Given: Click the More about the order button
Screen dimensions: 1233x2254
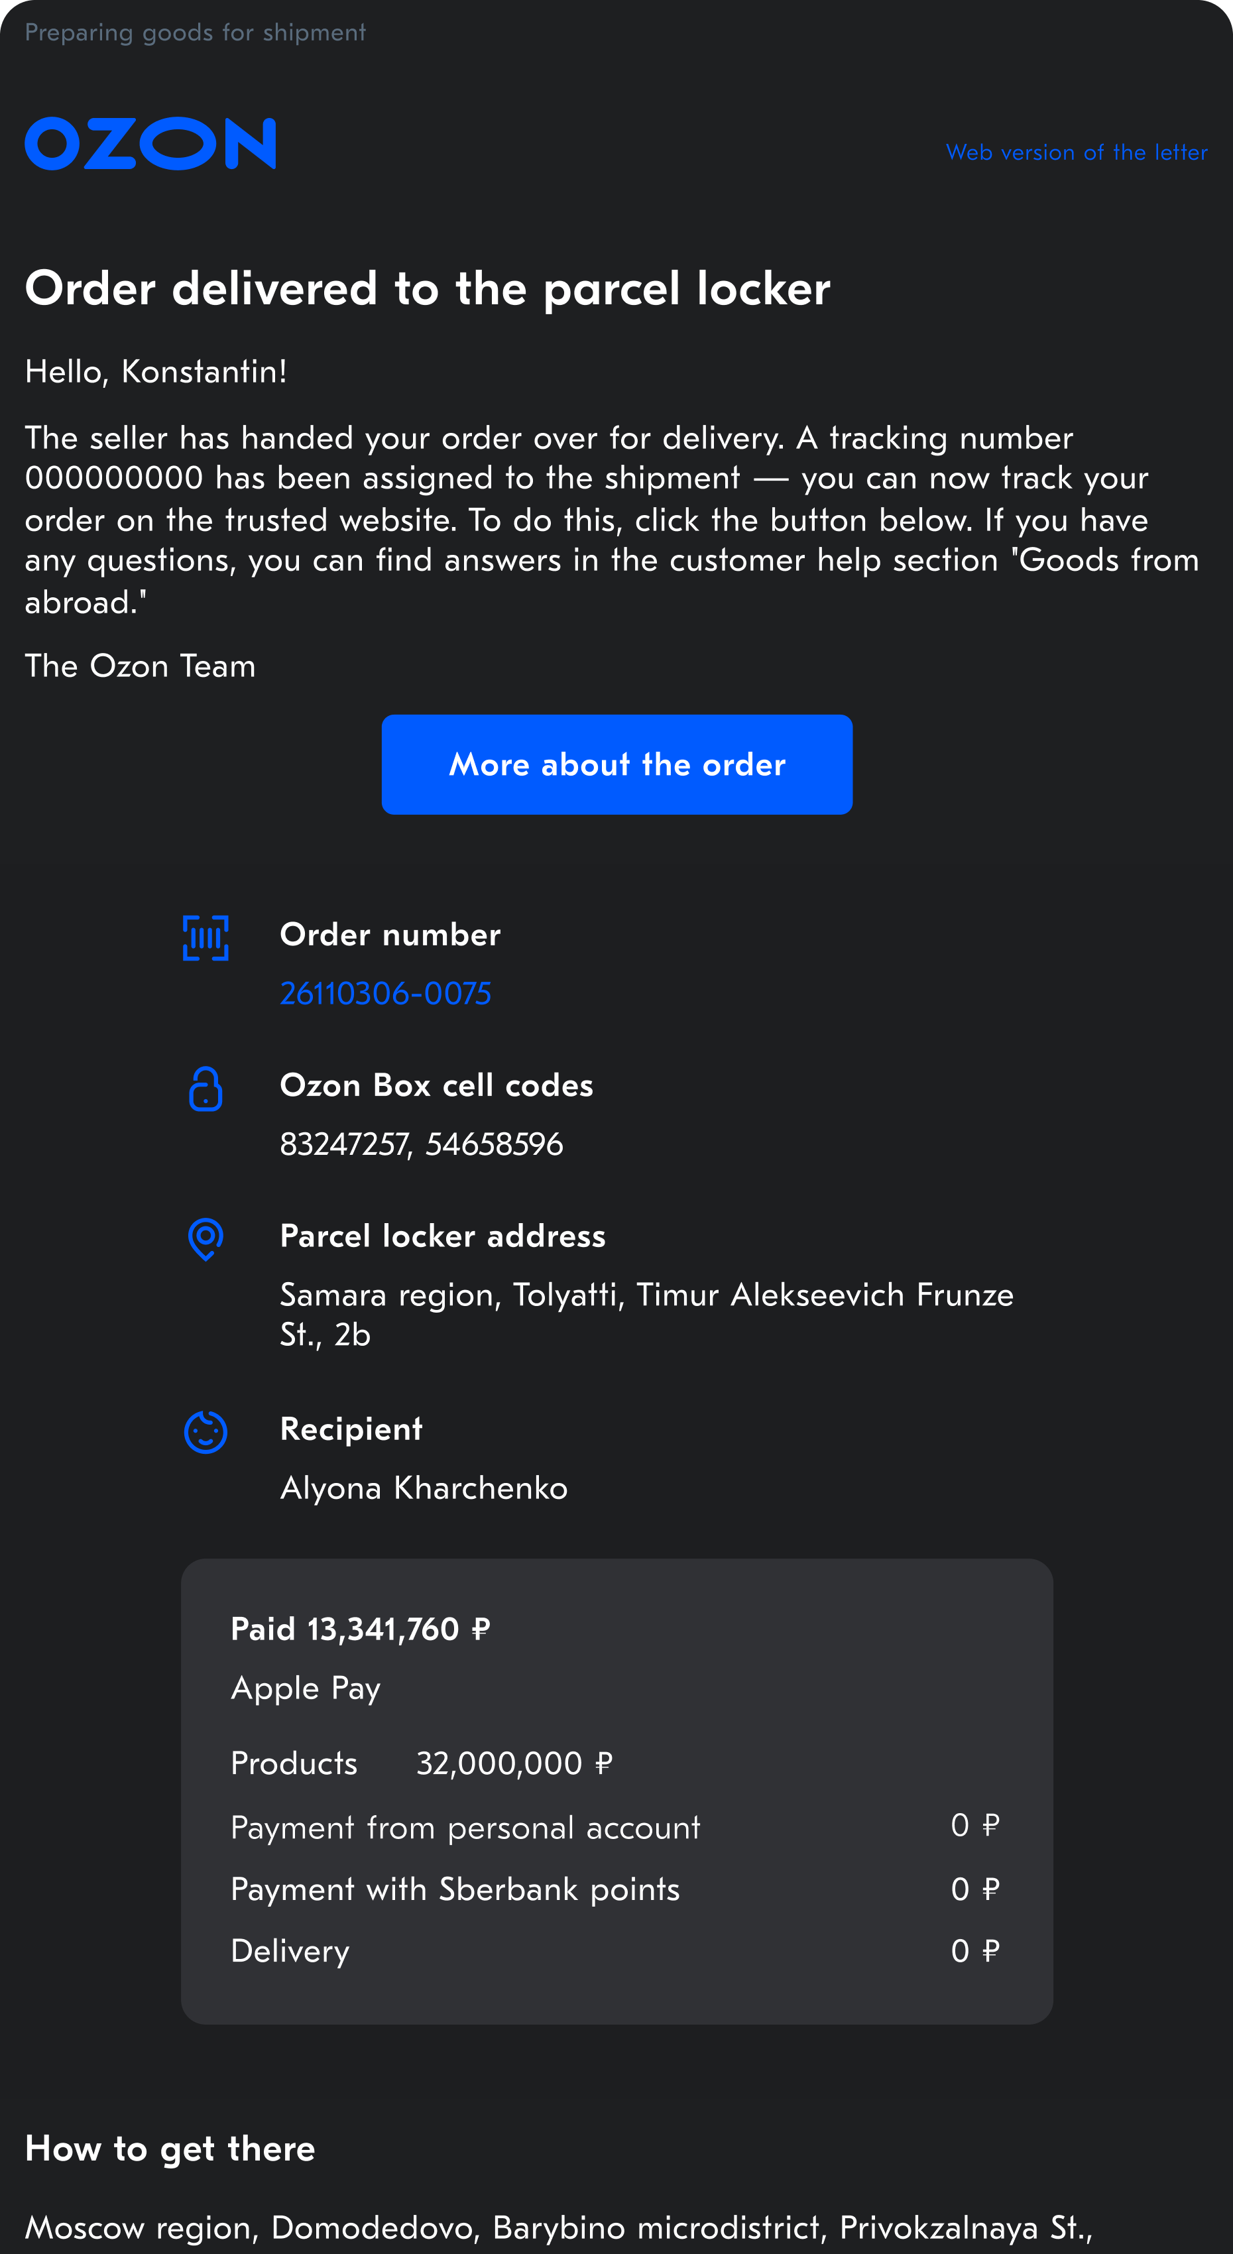Looking at the screenshot, I should pos(617,765).
